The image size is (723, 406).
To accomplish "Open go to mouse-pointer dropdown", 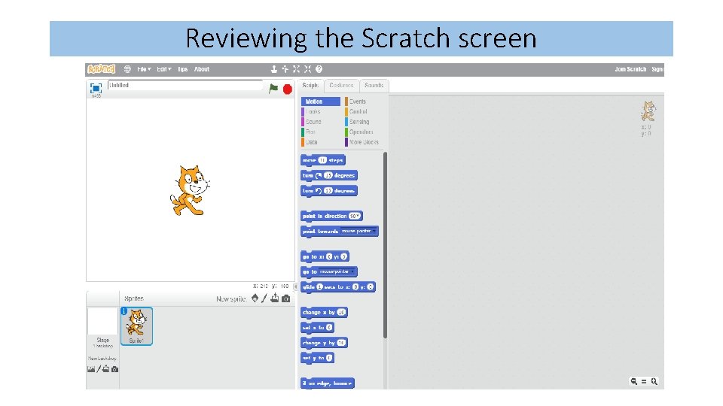I will pos(337,272).
